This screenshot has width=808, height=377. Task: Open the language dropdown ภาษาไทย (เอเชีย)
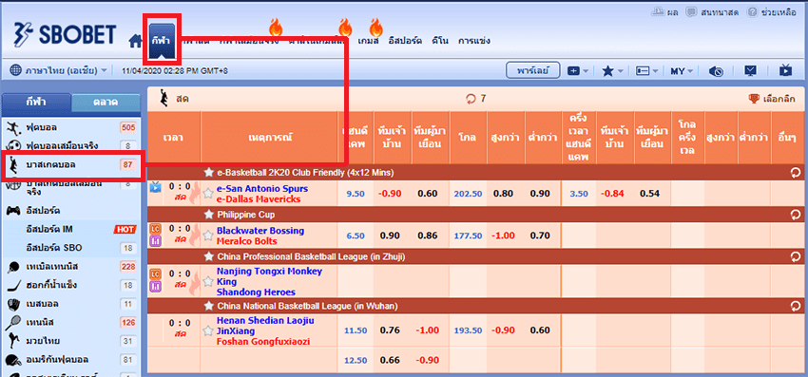(x=59, y=70)
